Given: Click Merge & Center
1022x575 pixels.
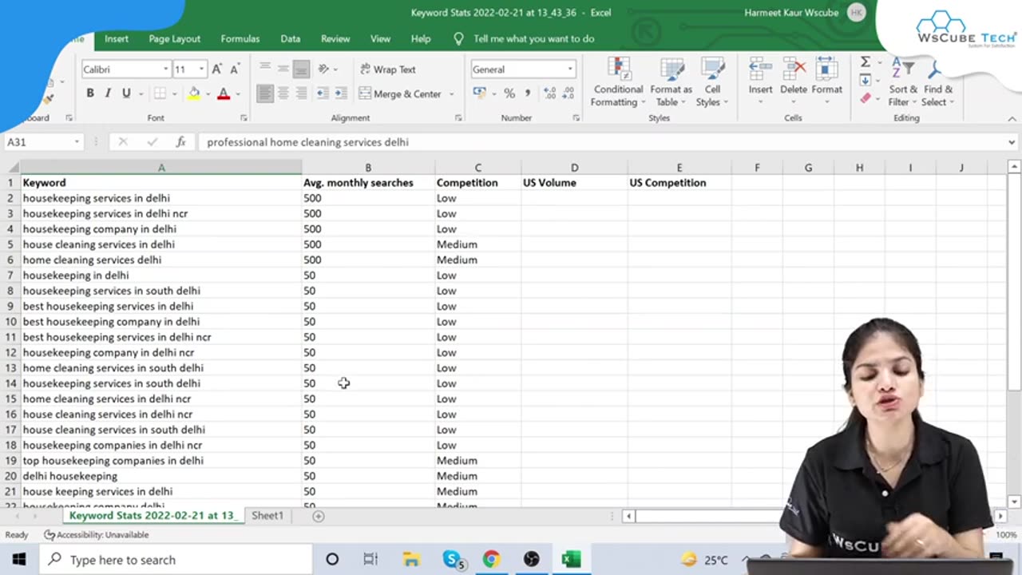Looking at the screenshot, I should point(400,93).
